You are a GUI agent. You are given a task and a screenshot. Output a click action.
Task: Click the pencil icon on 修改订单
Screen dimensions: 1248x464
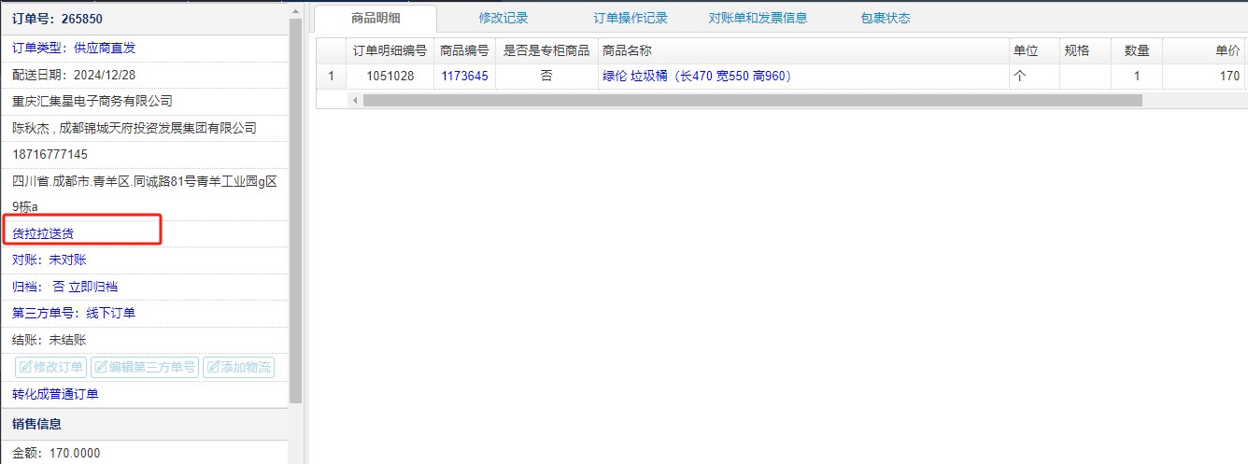pyautogui.click(x=25, y=367)
